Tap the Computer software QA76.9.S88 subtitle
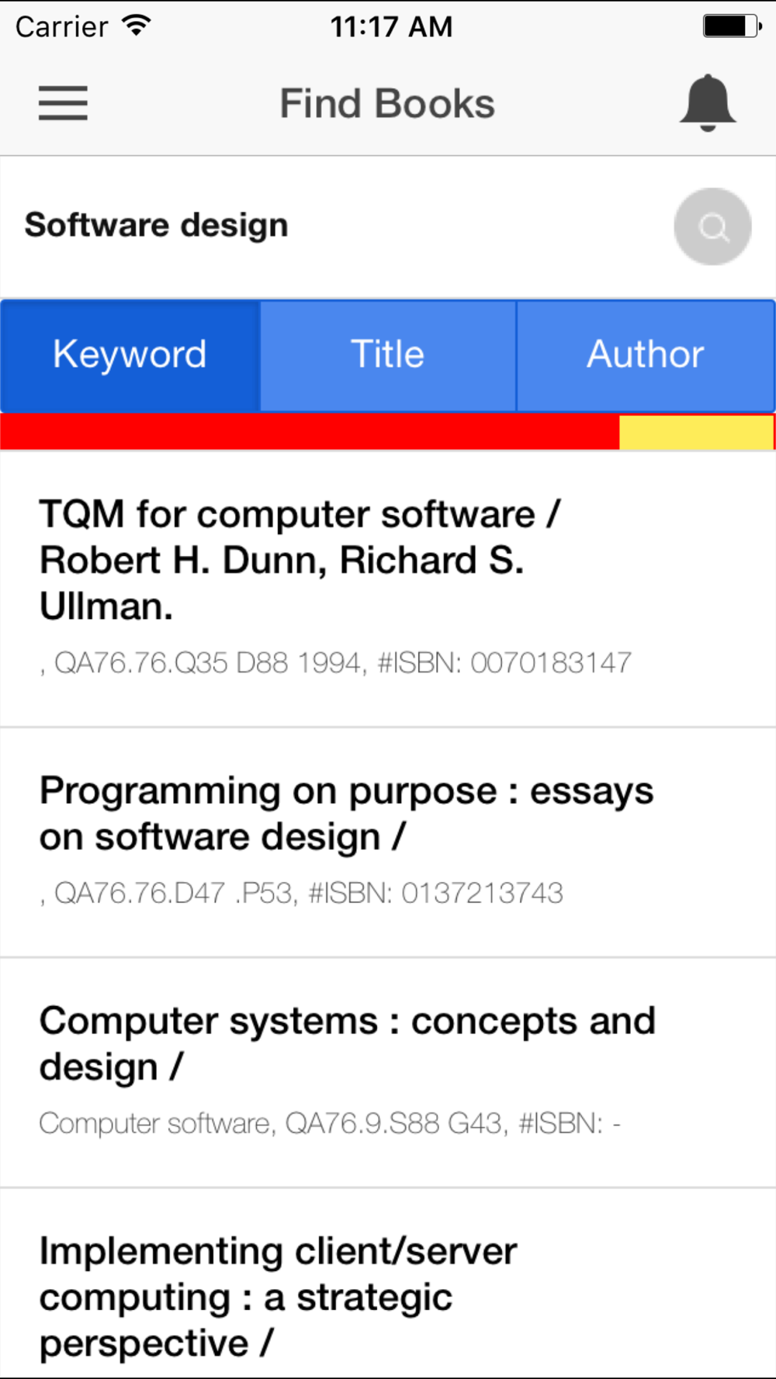 coord(330,1124)
